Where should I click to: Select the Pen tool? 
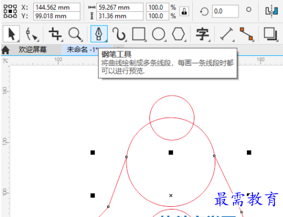click(99, 34)
